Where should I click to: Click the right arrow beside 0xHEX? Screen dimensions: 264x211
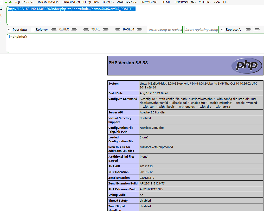74,29
